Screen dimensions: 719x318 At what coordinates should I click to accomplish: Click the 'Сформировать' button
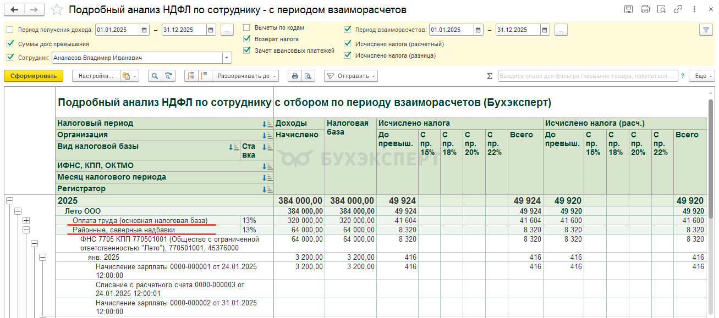pyautogui.click(x=34, y=76)
